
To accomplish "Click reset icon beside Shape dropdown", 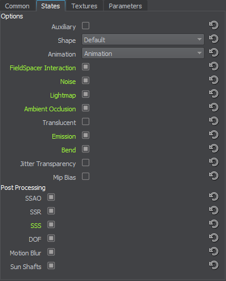I will coord(214,39).
